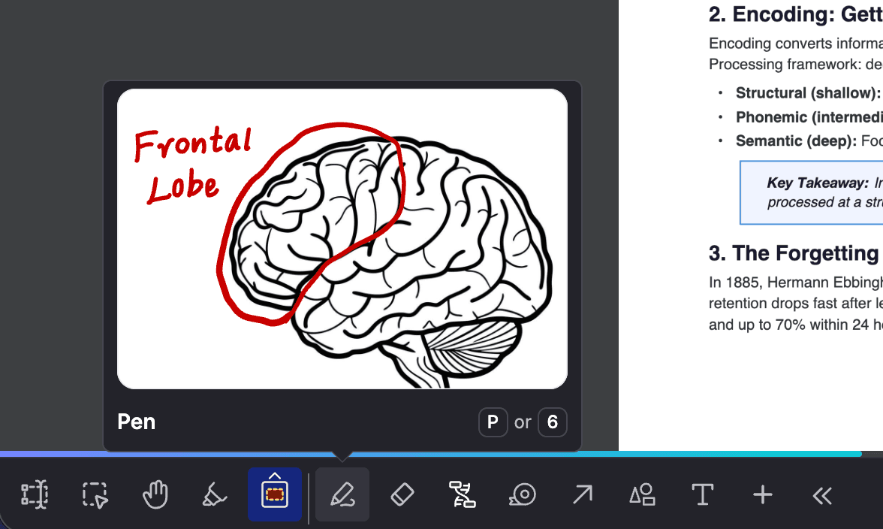Click the plus icon to add more
The image size is (883, 529).
pos(762,494)
